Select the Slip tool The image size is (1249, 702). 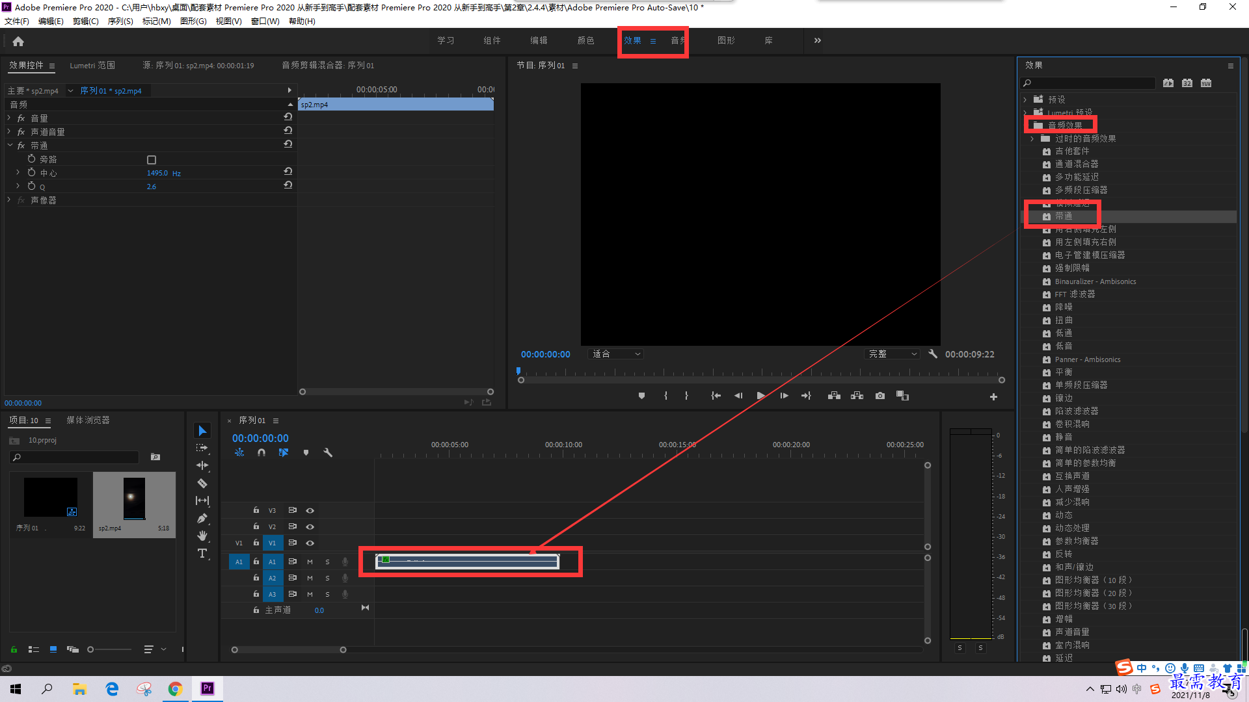[x=202, y=500]
